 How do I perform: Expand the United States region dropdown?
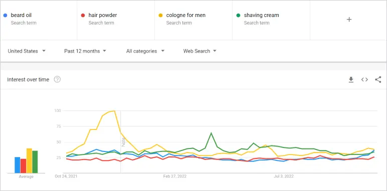27,51
